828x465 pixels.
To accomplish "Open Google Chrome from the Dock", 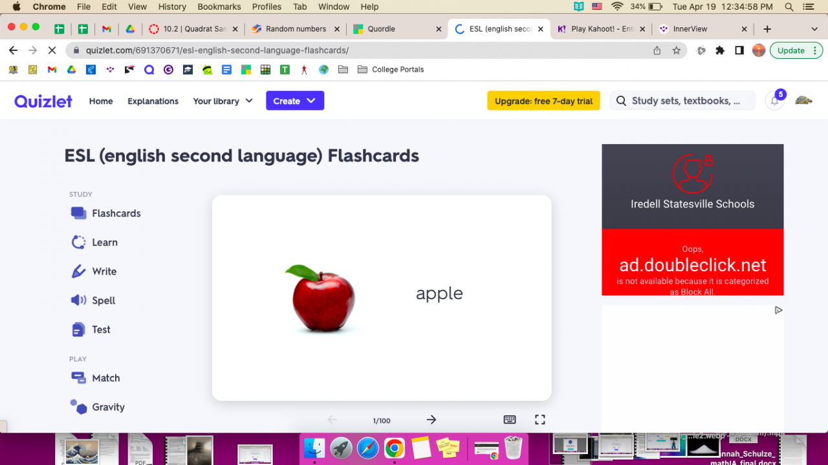I will tap(395, 448).
